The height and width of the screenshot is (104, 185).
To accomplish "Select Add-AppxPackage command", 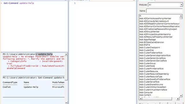I will point(147,40).
